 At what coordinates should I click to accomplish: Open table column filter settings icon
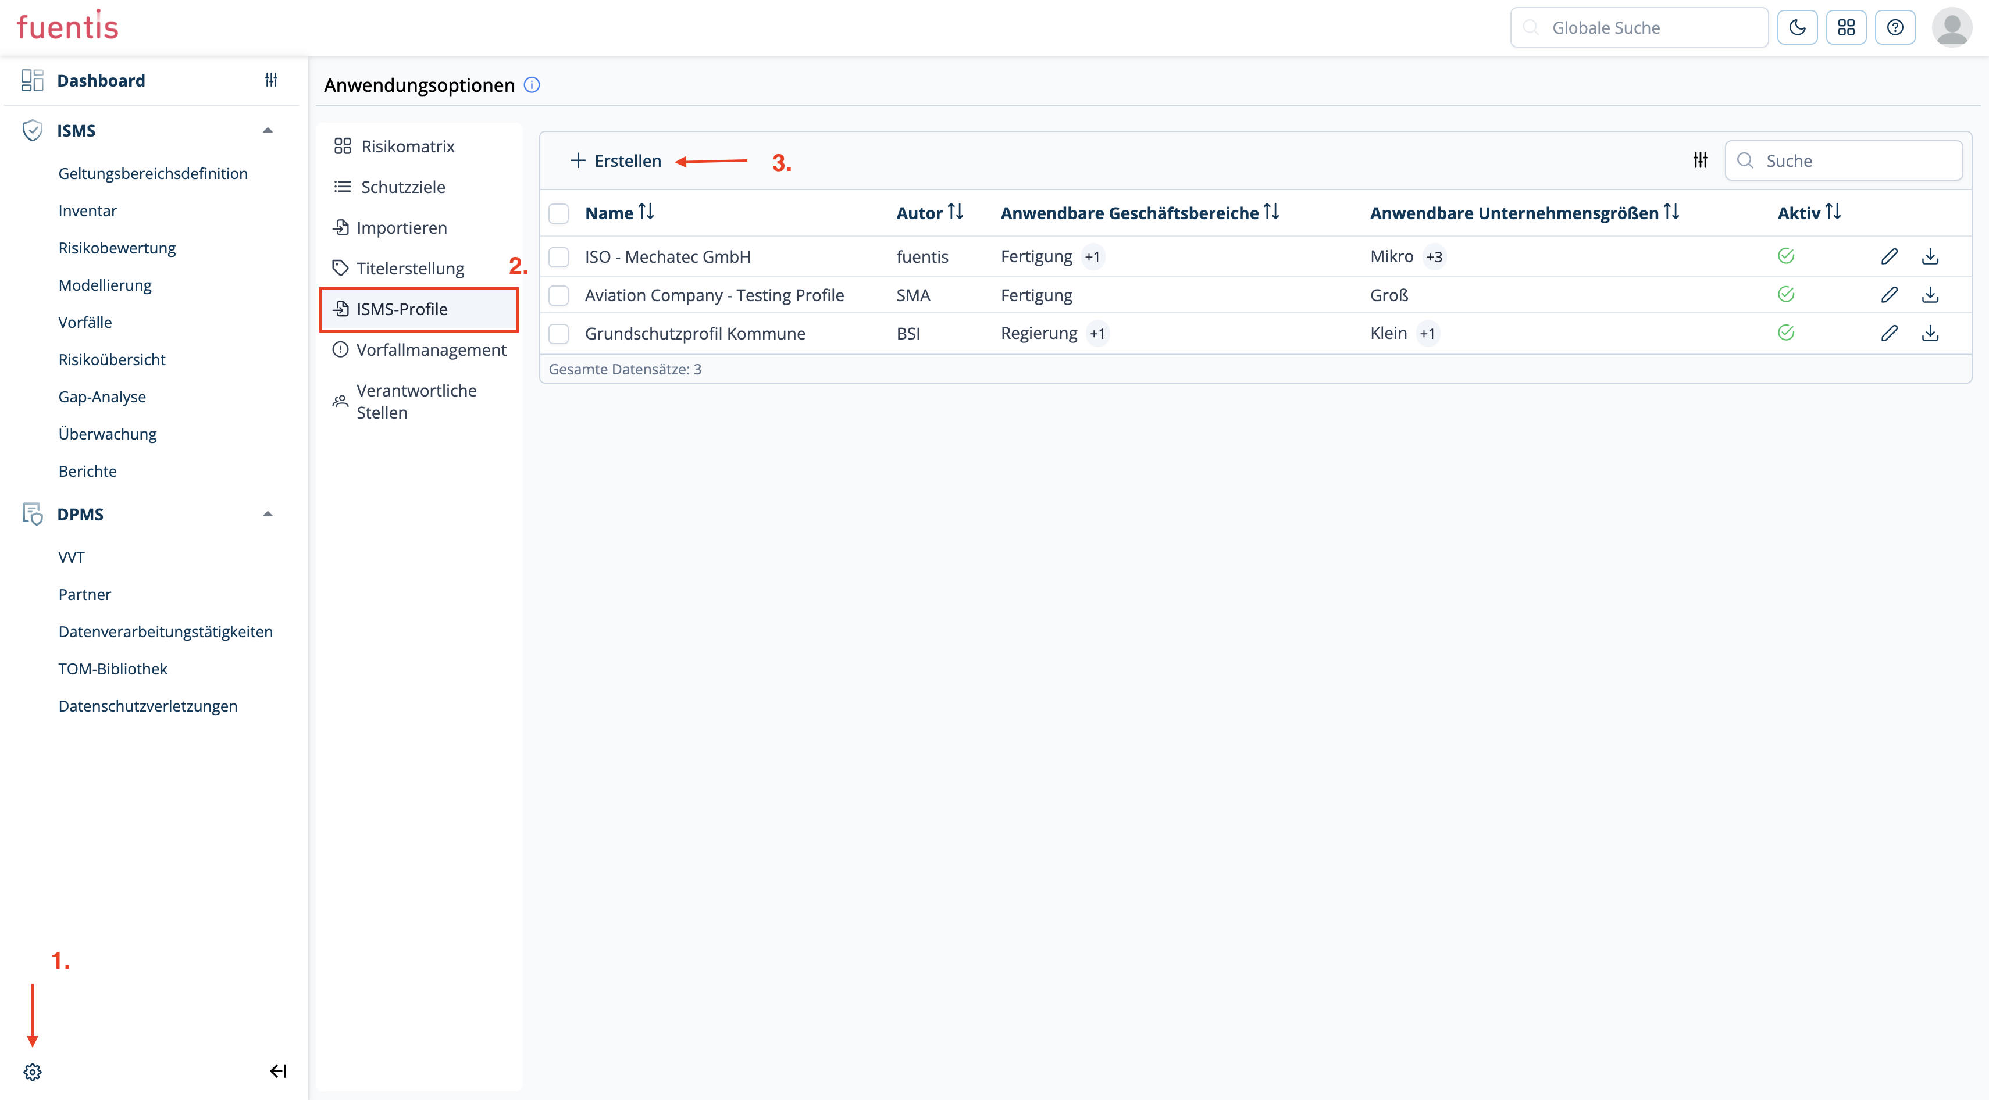[x=1700, y=160]
